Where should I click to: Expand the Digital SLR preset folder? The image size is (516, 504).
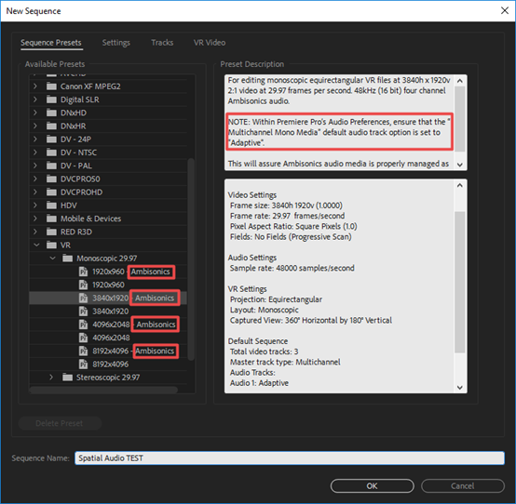click(x=35, y=99)
